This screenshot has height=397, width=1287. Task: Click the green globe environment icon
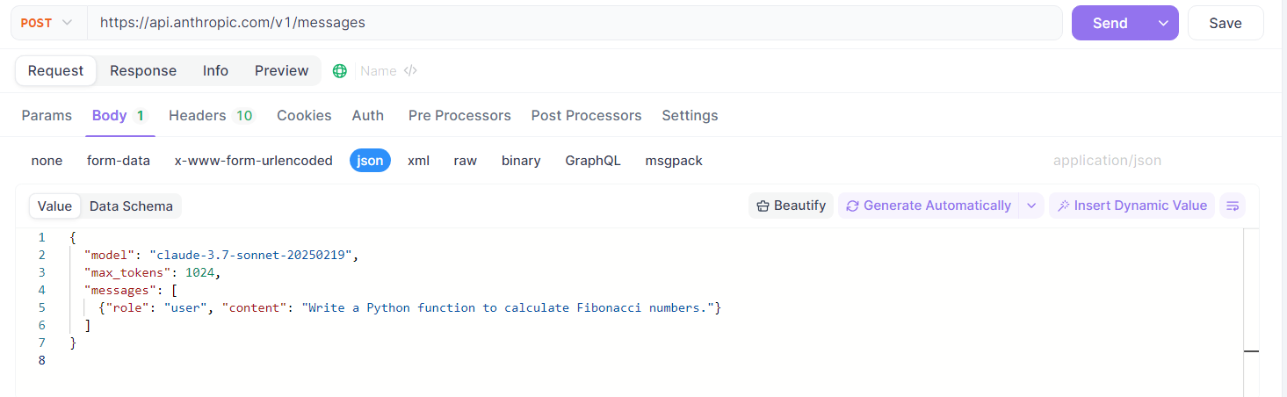pos(340,71)
